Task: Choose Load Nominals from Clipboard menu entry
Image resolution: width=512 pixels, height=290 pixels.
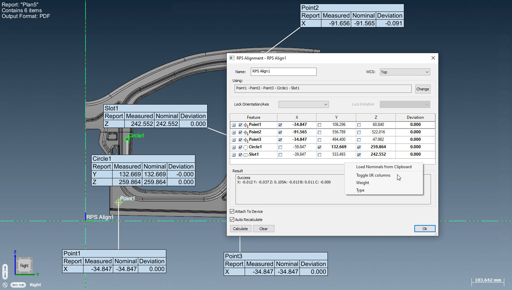Action: (x=384, y=167)
